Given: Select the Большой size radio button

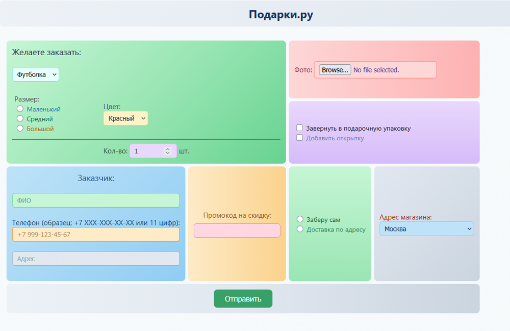Looking at the screenshot, I should click(x=20, y=128).
